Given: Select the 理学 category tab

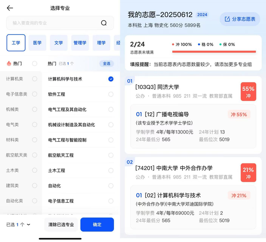Looking at the screenshot, I should pos(101,43).
